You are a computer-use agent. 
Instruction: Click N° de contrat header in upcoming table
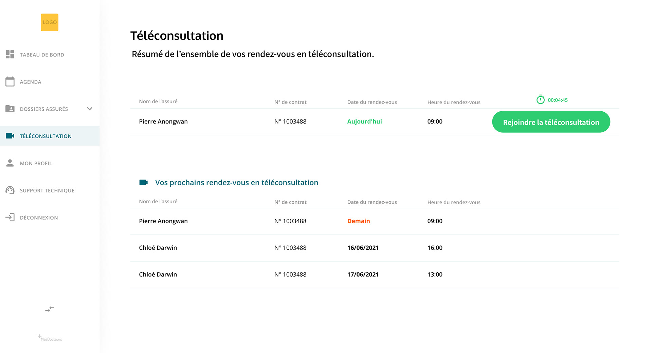coord(290,202)
